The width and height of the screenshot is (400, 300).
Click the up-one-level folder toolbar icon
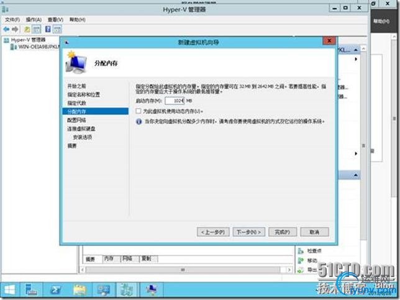[27, 29]
